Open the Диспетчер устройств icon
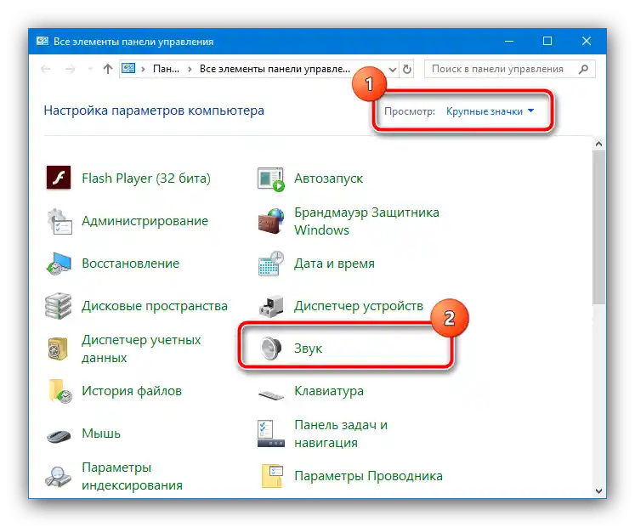 pyautogui.click(x=271, y=306)
